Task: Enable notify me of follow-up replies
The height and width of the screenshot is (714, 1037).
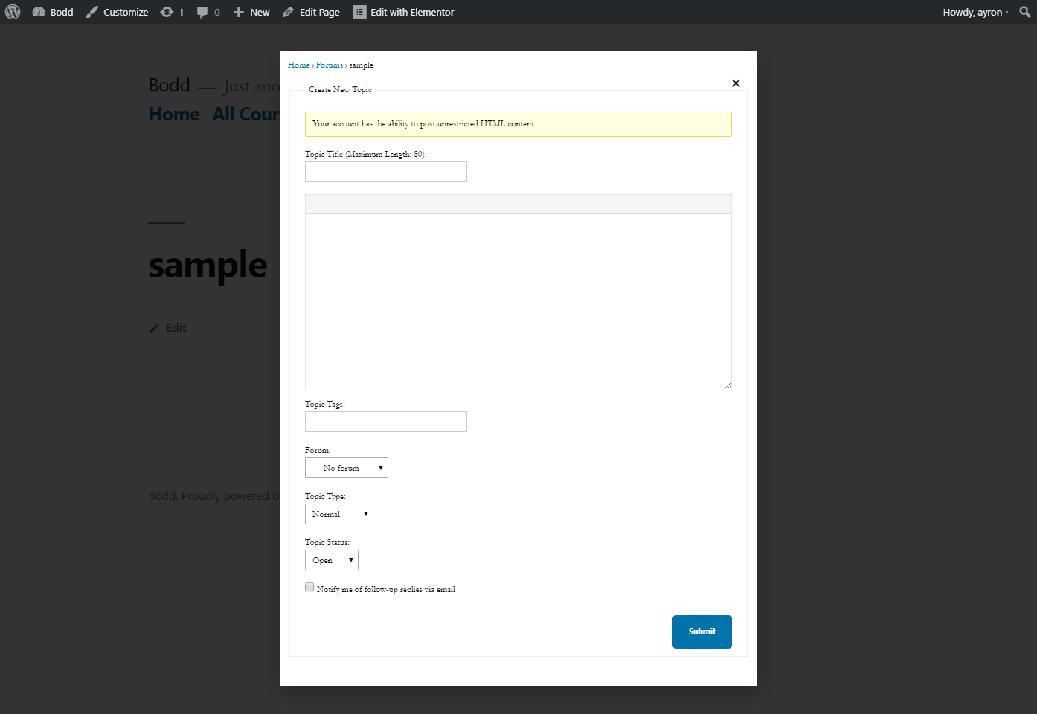Action: [x=309, y=587]
